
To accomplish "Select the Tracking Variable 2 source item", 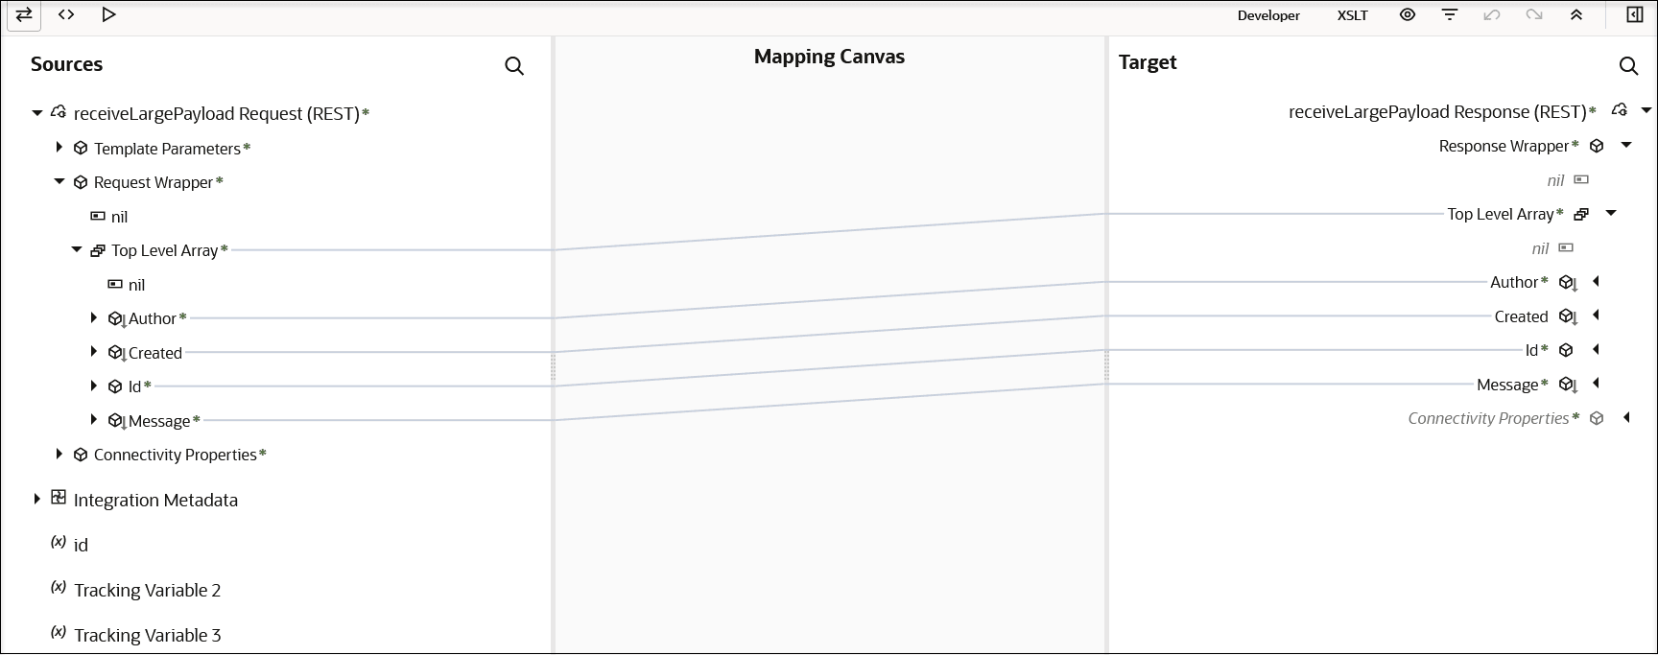I will (148, 590).
